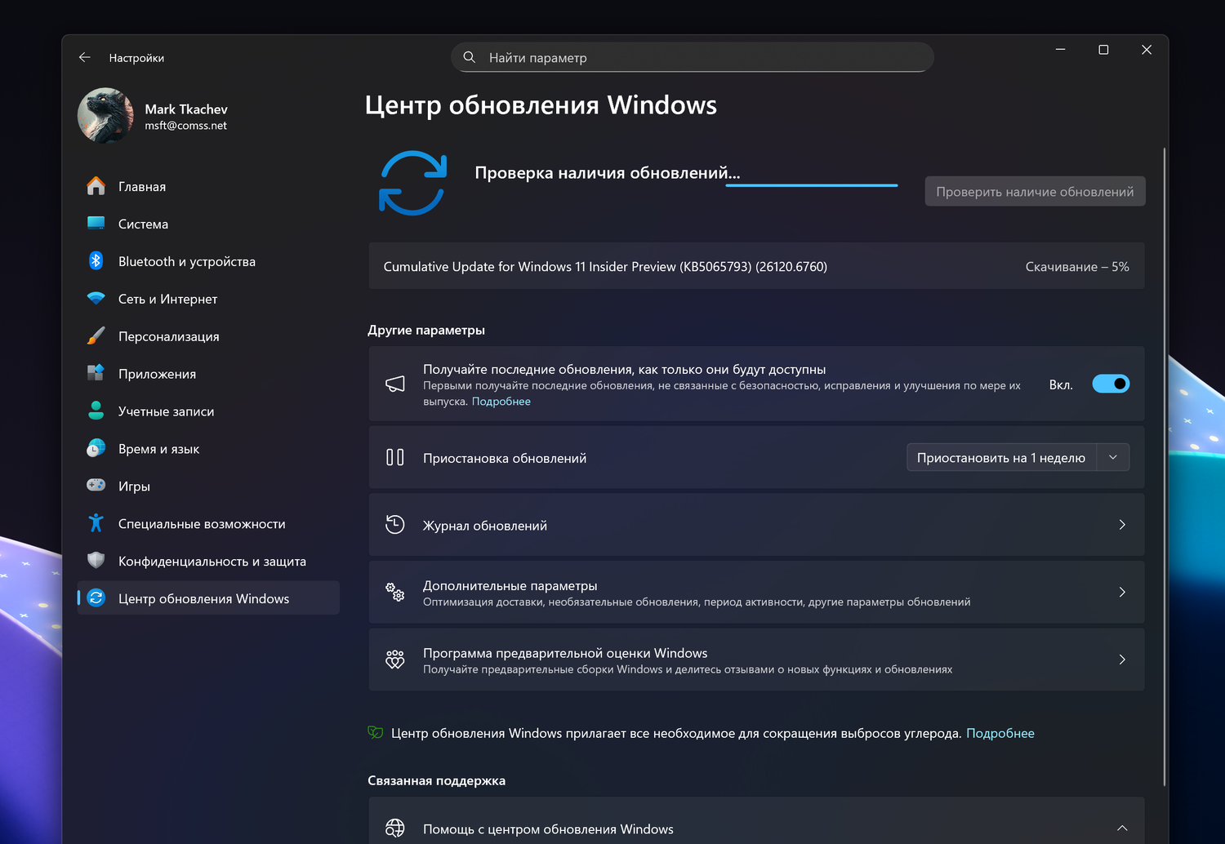Click the Gaming controller icon
Screen dimensions: 1225x844
(96, 486)
